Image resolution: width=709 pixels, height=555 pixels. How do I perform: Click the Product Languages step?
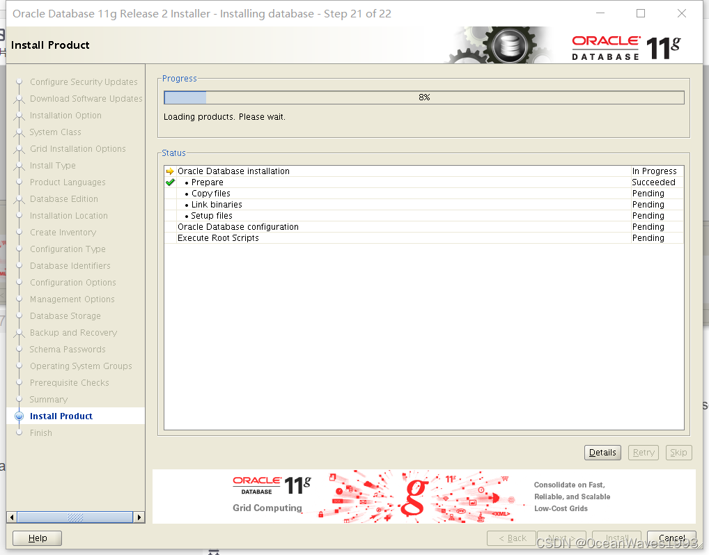[x=68, y=182]
